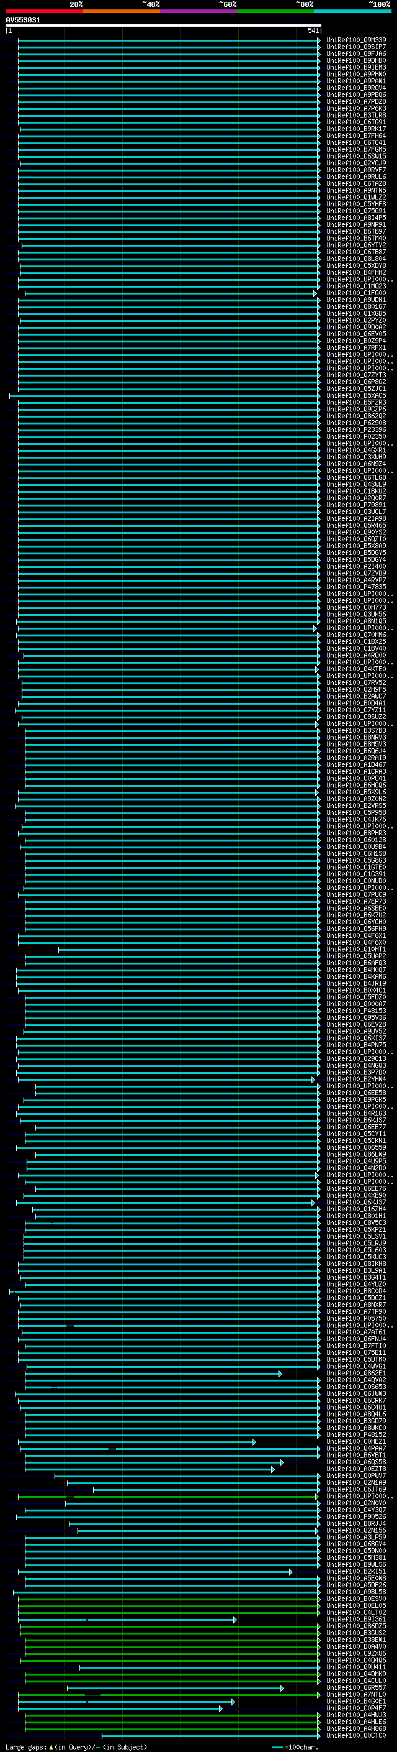Select UniRef100_B9PGK5 label
Screen dimensions: 397x1752
356,1100
